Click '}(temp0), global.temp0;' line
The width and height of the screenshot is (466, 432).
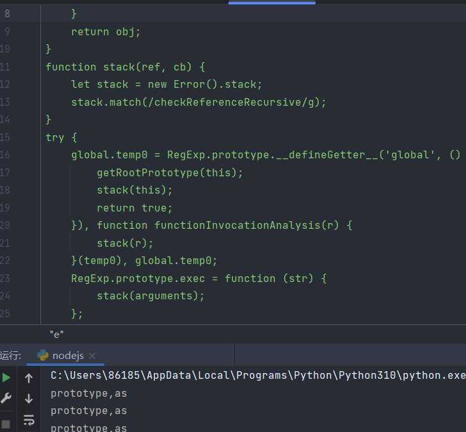(144, 261)
